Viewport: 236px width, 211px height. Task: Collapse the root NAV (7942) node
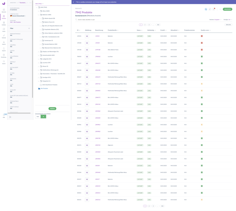[x=36, y=7]
